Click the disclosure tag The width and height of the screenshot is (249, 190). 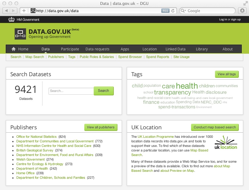click(x=216, y=92)
